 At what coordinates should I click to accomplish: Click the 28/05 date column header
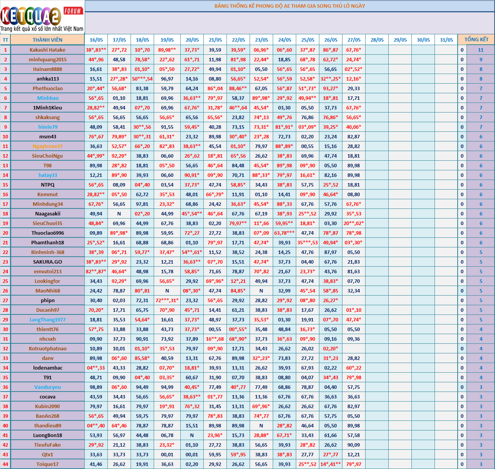(377, 40)
